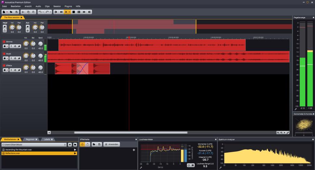315x170 pixels.
Task: Click the Stimme track Vol. knob
Action: [x=26, y=44]
